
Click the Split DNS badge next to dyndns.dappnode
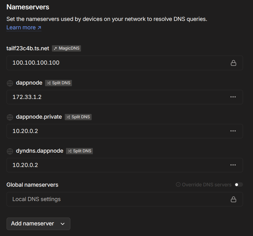[79, 151]
